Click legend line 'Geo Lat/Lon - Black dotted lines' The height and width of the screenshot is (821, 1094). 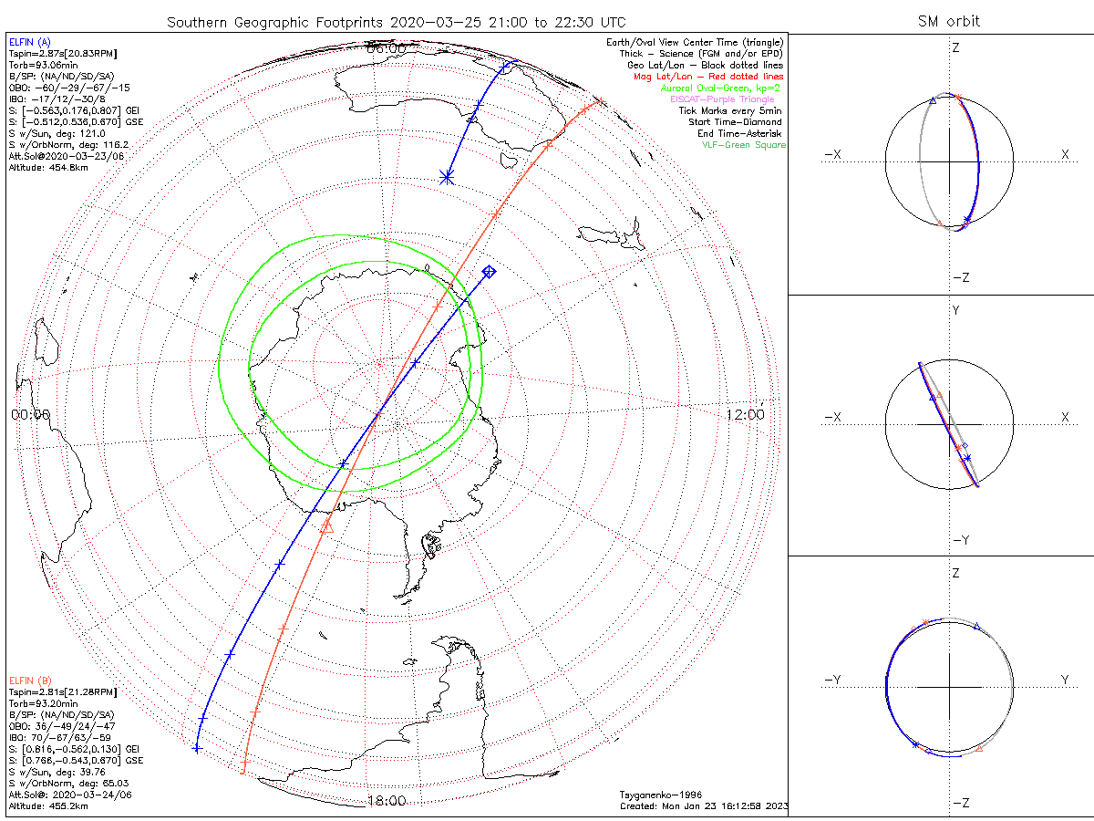click(x=705, y=66)
